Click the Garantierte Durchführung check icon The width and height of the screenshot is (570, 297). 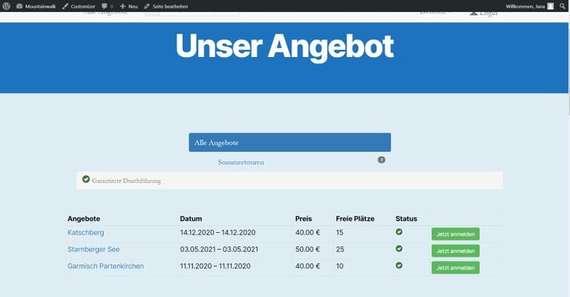85,179
